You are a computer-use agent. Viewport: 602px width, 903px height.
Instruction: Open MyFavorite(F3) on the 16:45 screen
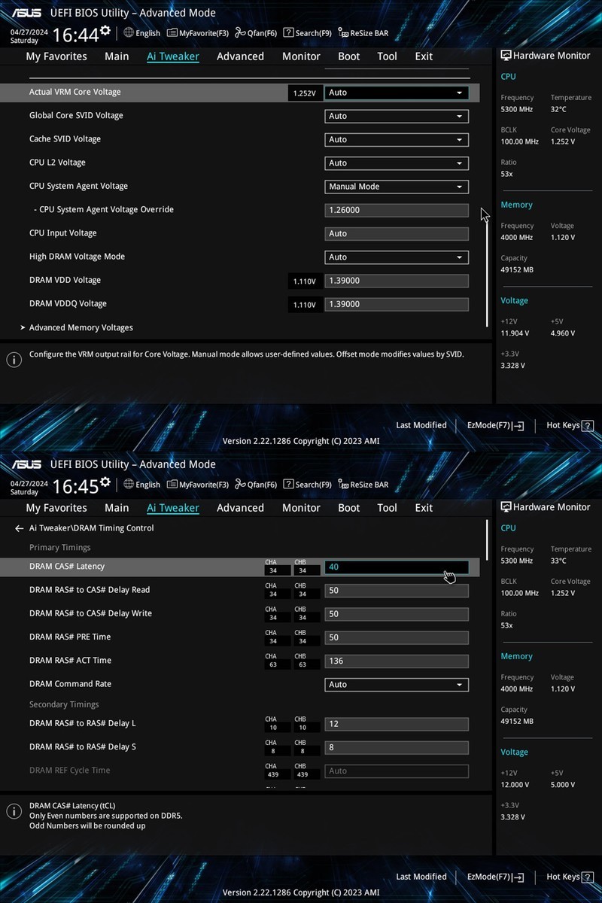[x=198, y=485]
